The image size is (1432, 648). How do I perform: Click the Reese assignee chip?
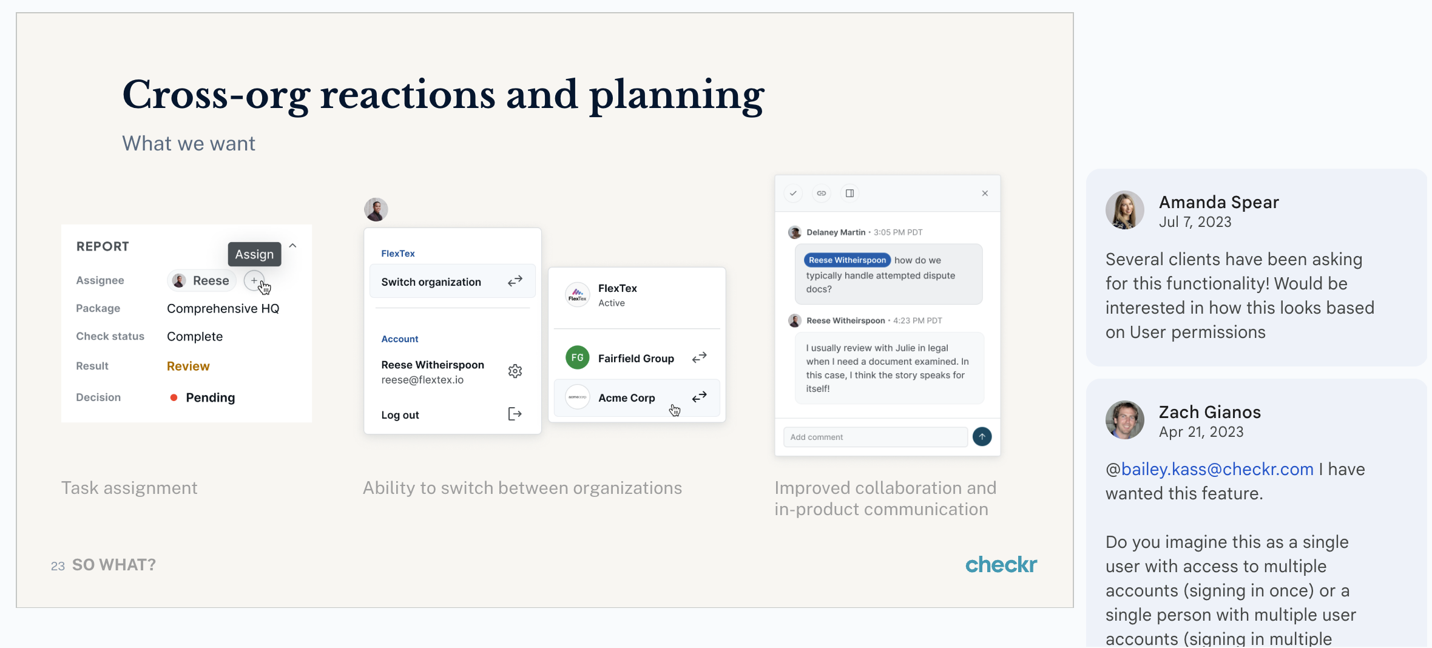pos(202,280)
